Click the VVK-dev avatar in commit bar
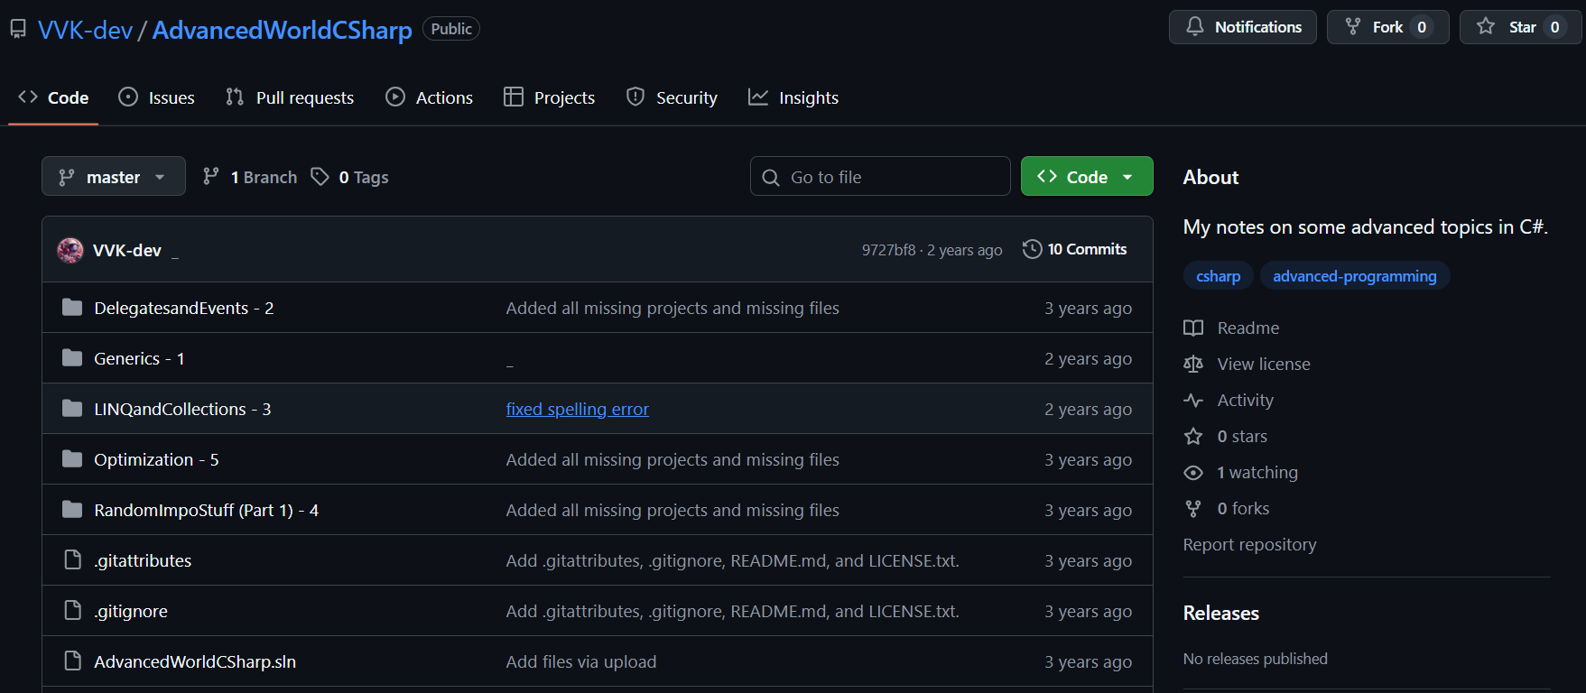Viewport: 1586px width, 693px height. pos(70,250)
